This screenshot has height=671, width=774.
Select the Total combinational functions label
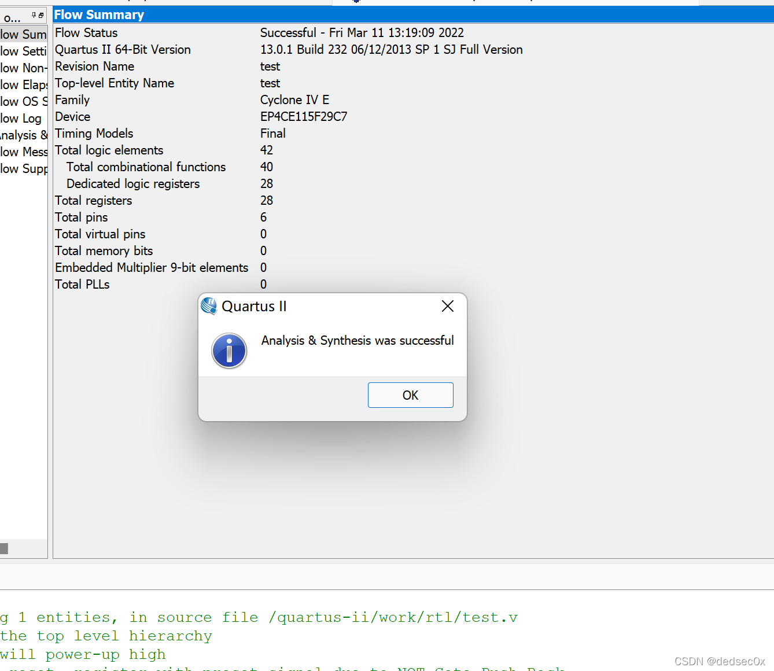click(x=146, y=167)
